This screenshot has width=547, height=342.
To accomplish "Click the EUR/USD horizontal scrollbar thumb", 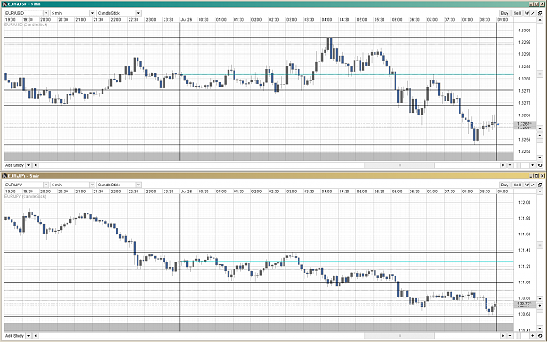I will point(399,165).
